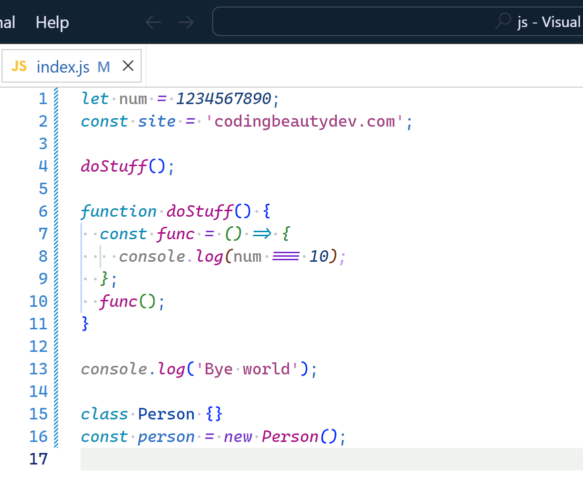Click the search magnifier icon in command center
Image resolution: width=583 pixels, height=477 pixels.
[x=503, y=21]
